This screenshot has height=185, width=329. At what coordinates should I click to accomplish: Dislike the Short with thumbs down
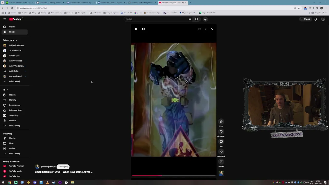[221, 132]
